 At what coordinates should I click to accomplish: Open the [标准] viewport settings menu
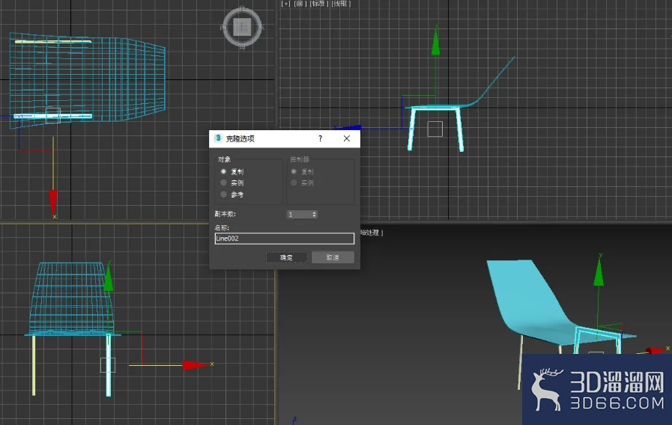319,4
